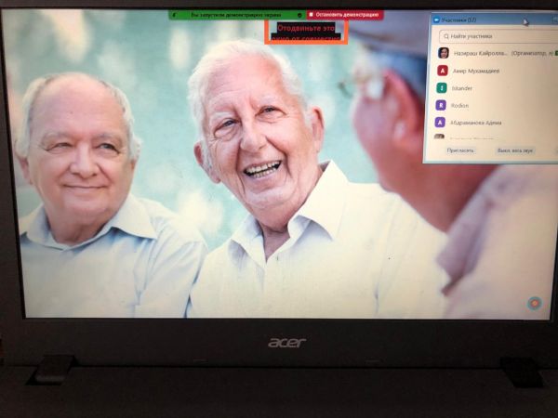Click the green avatar next to Iskander
Image resolution: width=558 pixels, height=418 pixels.
coord(443,87)
